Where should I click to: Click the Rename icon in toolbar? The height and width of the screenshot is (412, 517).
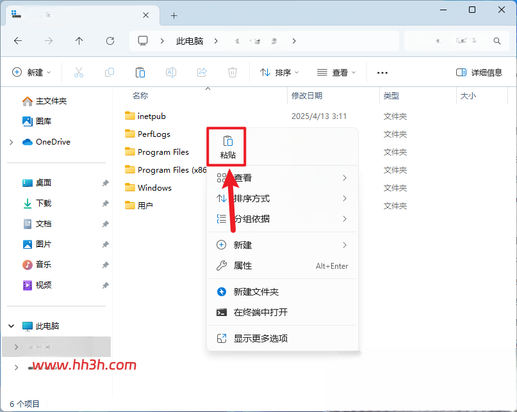pyautogui.click(x=171, y=72)
